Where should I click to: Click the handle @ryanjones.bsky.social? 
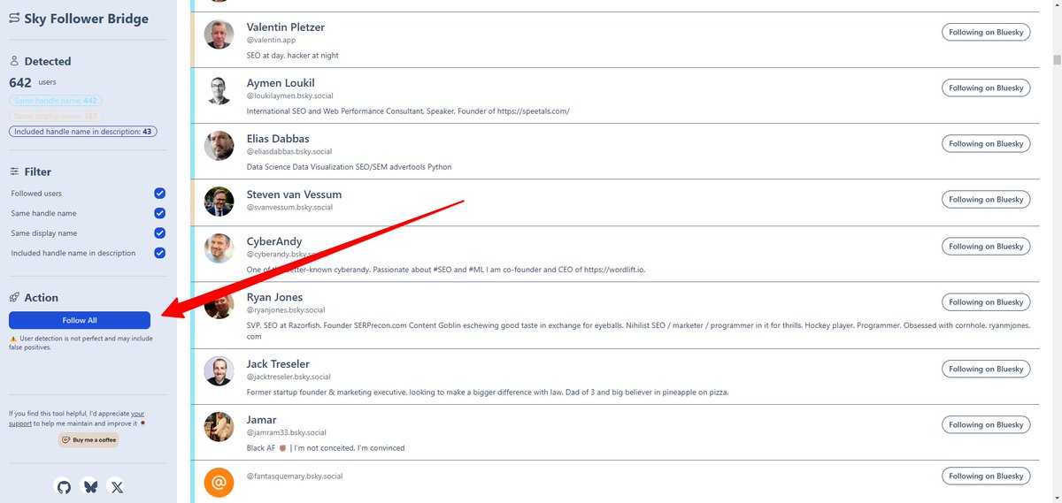point(286,310)
